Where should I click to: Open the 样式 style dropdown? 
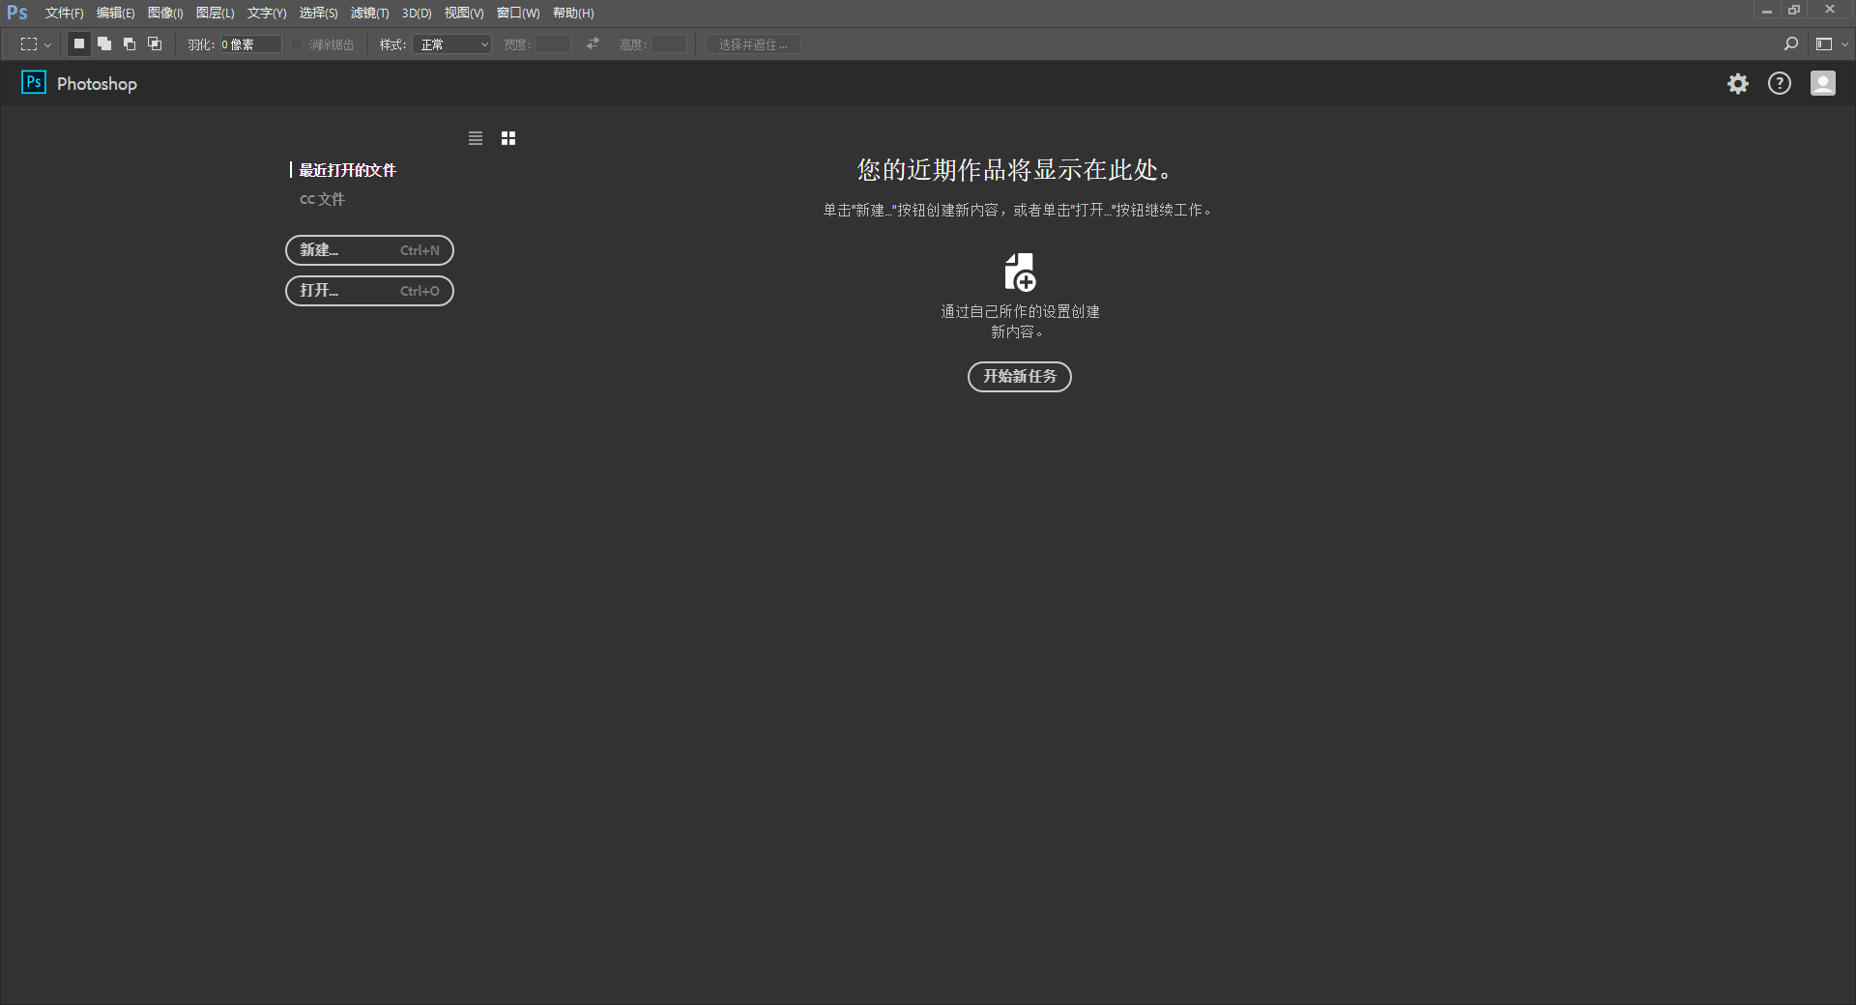click(x=452, y=44)
